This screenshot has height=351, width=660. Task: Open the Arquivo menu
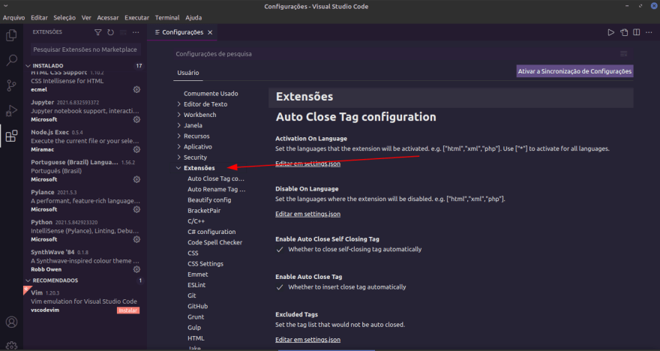[14, 18]
